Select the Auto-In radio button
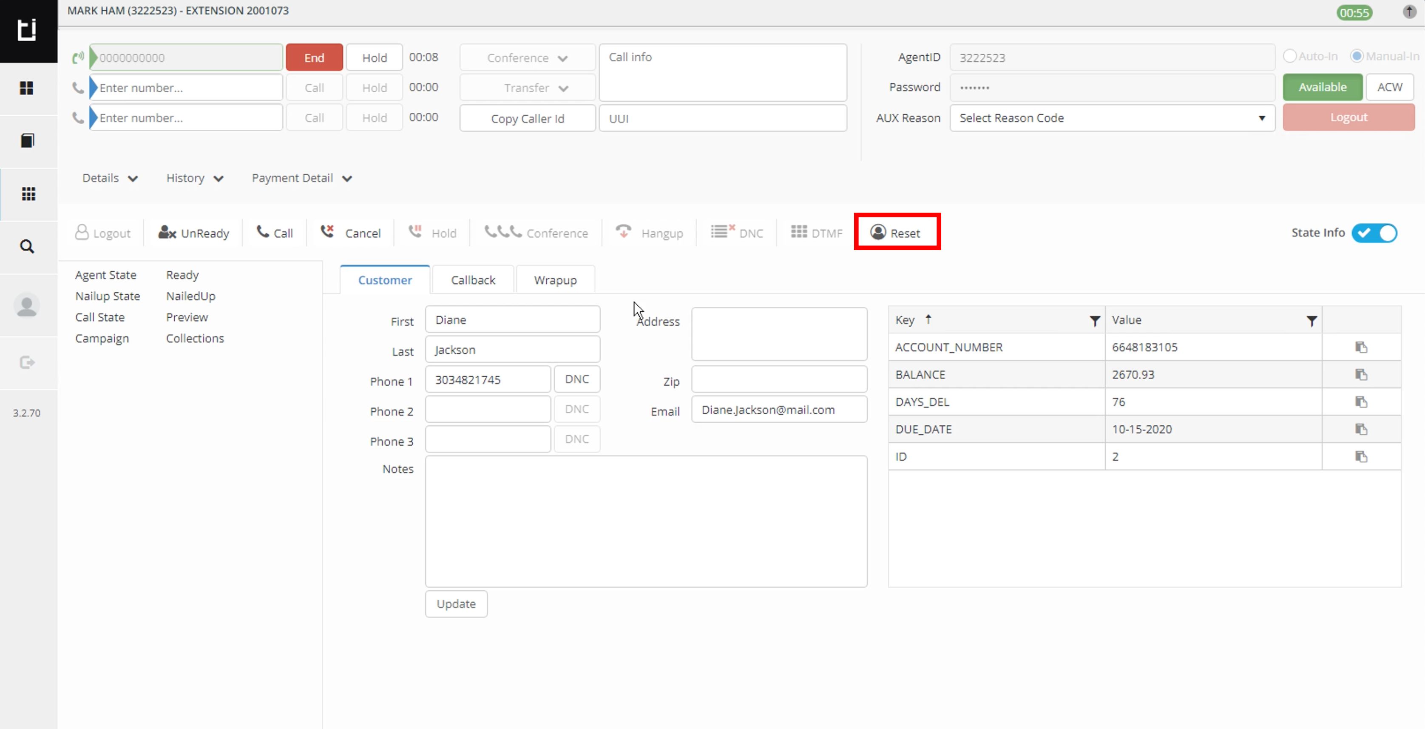 (1289, 57)
